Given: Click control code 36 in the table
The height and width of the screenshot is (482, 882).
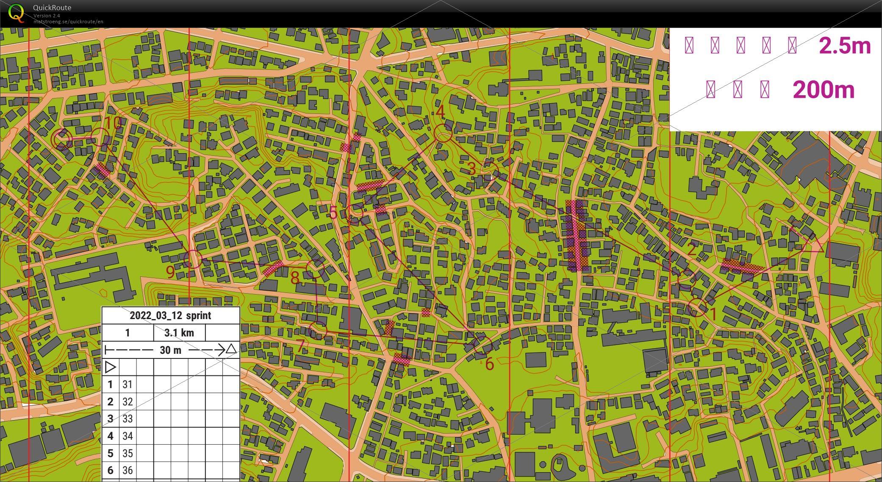Looking at the screenshot, I should (128, 470).
